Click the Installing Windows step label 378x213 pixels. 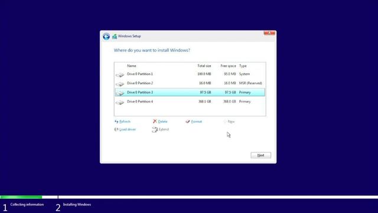pyautogui.click(x=77, y=205)
